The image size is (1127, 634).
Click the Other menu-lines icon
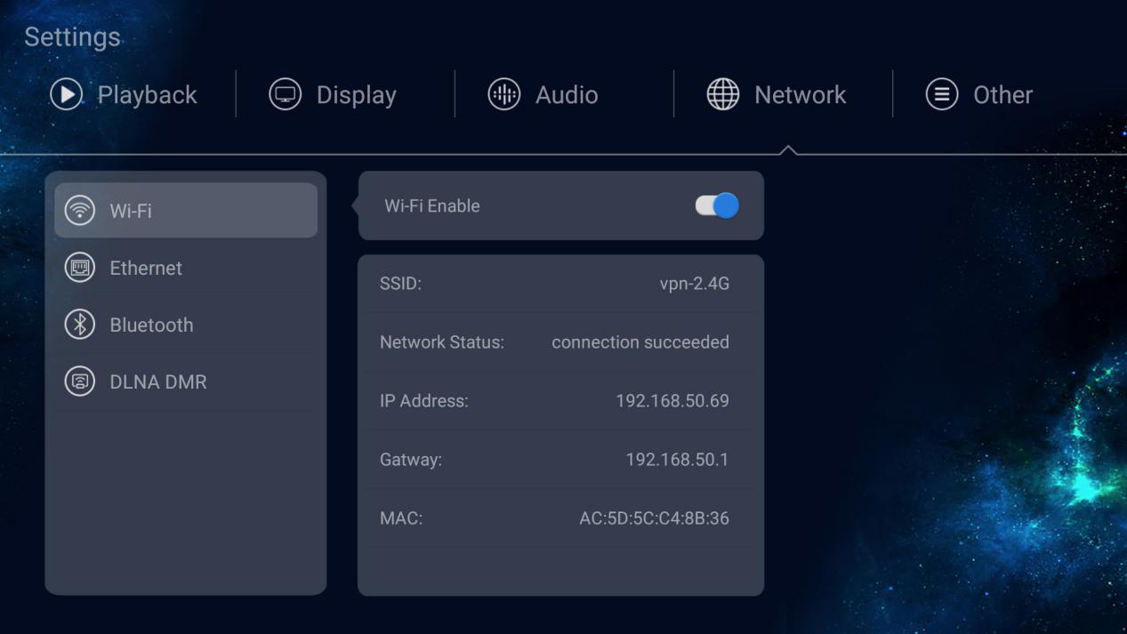(941, 94)
